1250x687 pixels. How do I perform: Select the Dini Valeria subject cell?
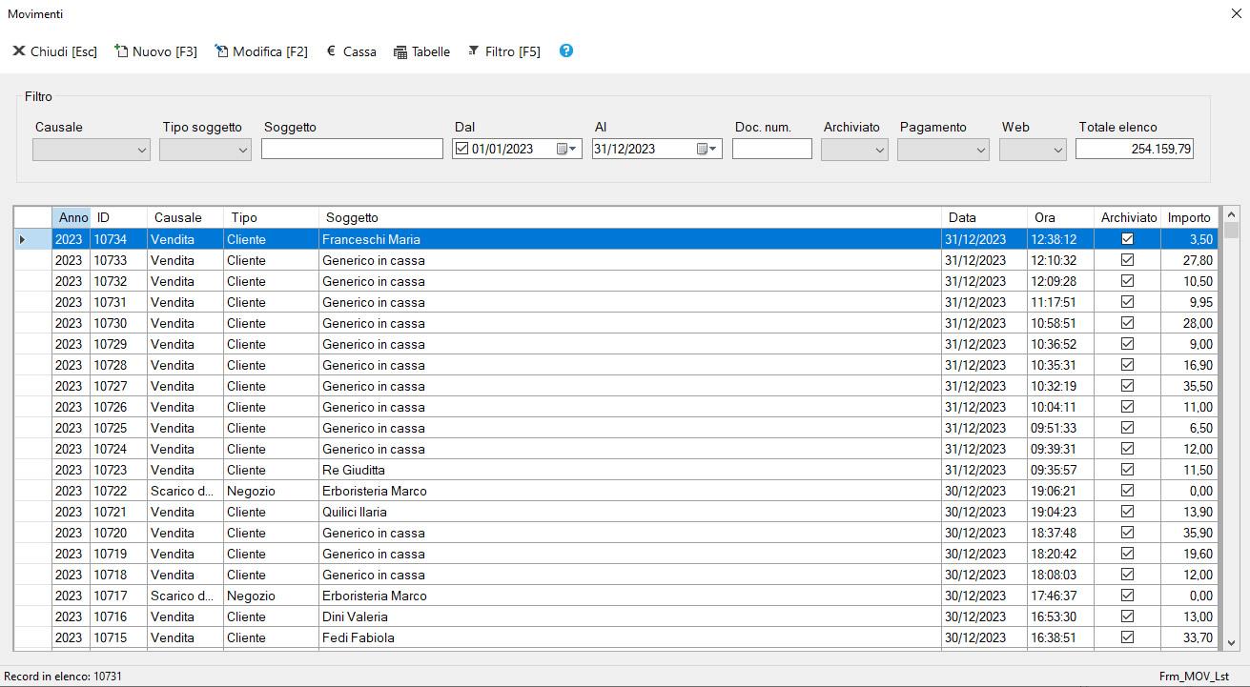click(x=630, y=616)
